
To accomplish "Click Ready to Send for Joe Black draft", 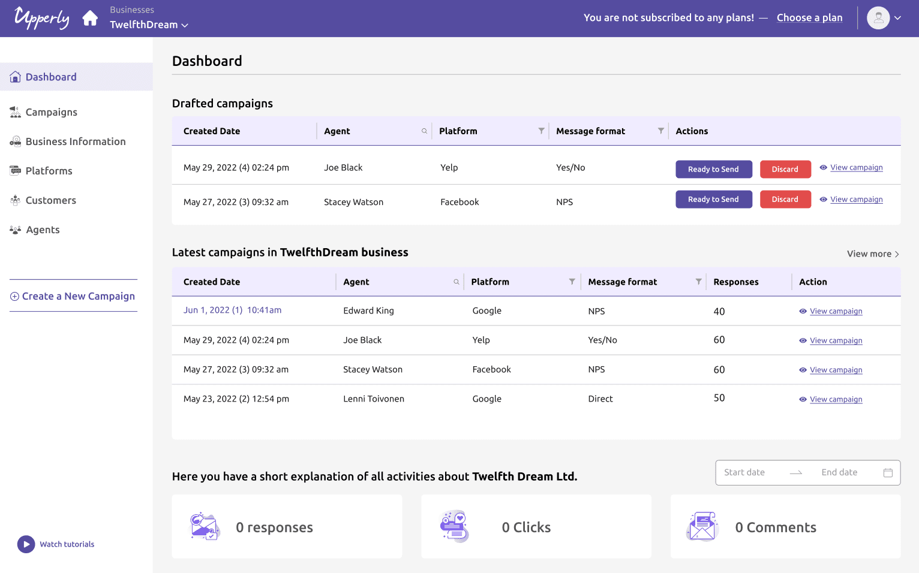I will (713, 169).
